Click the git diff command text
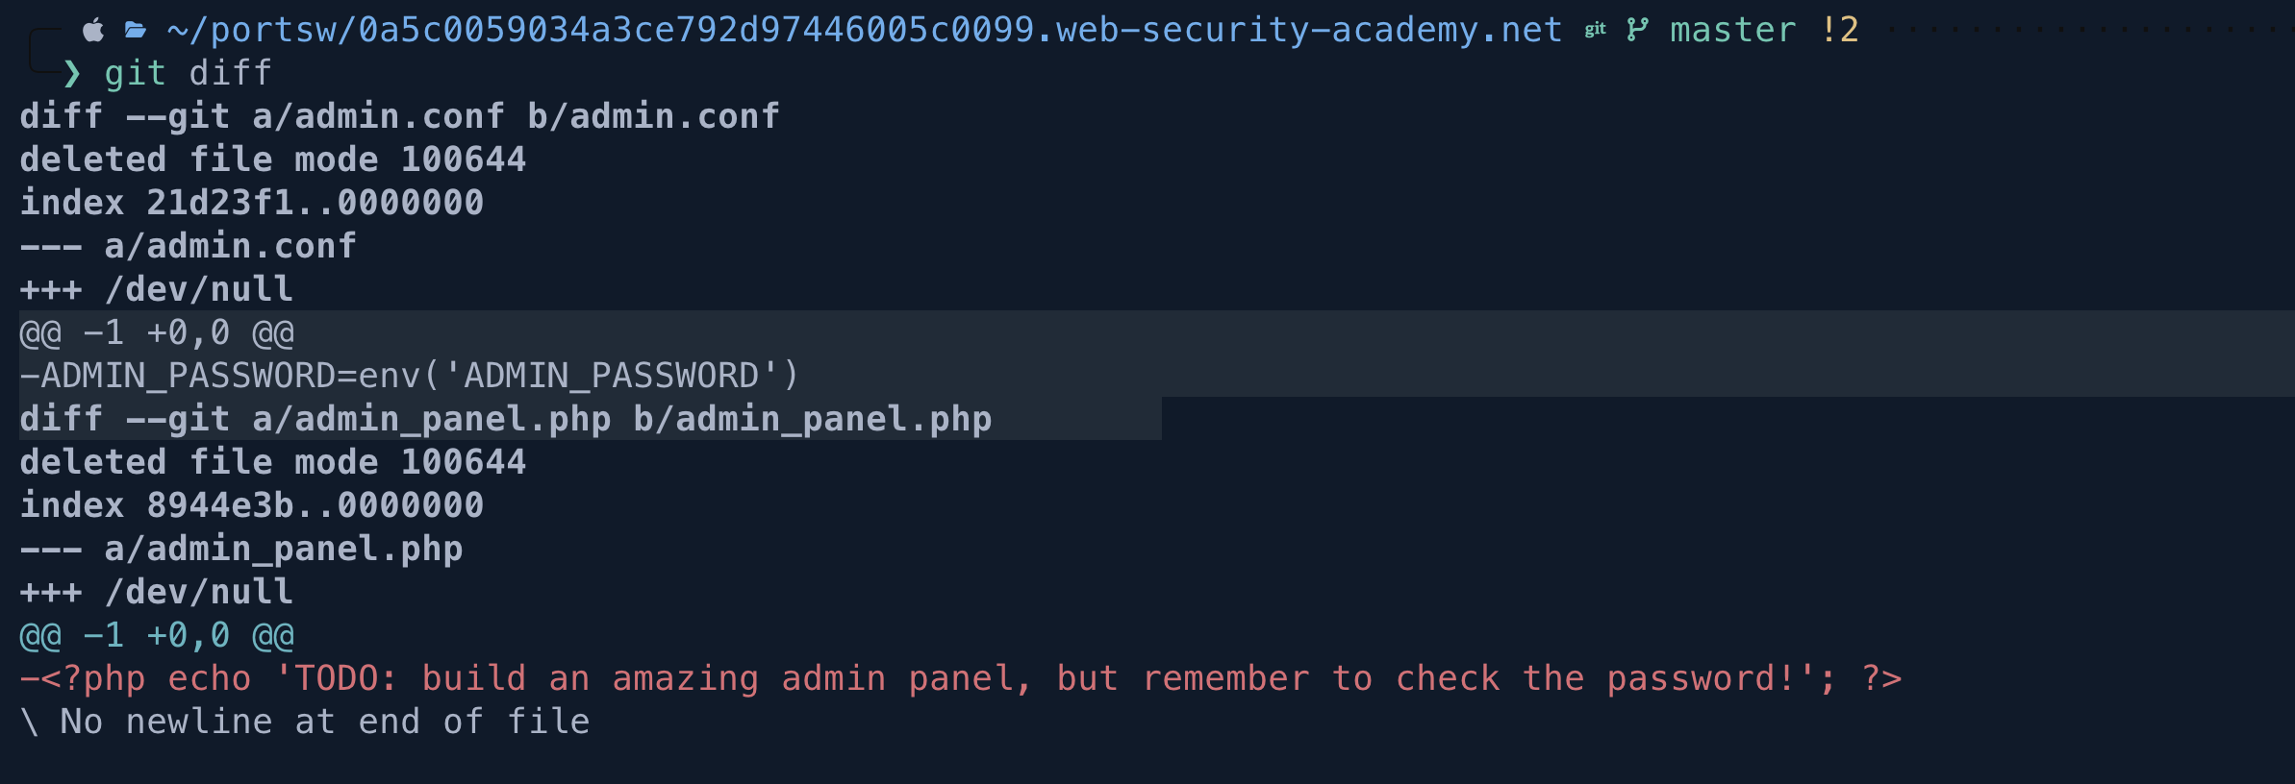The image size is (2295, 784). point(189,73)
